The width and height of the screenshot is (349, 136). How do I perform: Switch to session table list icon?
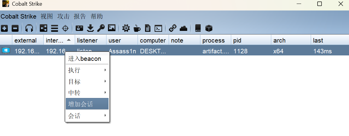[54, 28]
